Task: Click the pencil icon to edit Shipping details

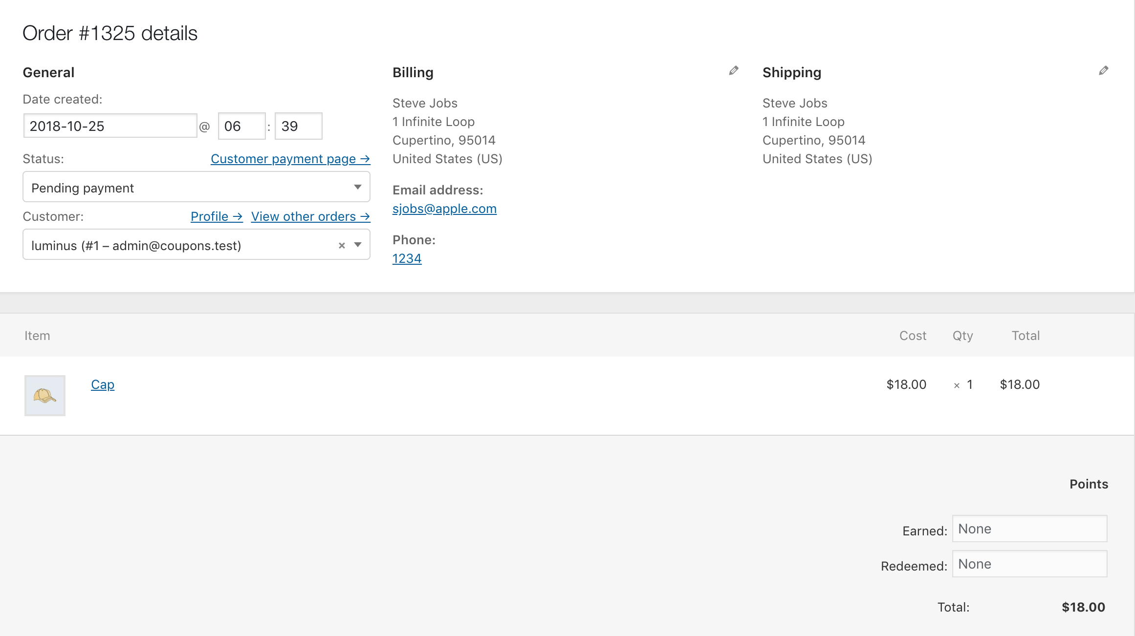Action: pos(1103,71)
